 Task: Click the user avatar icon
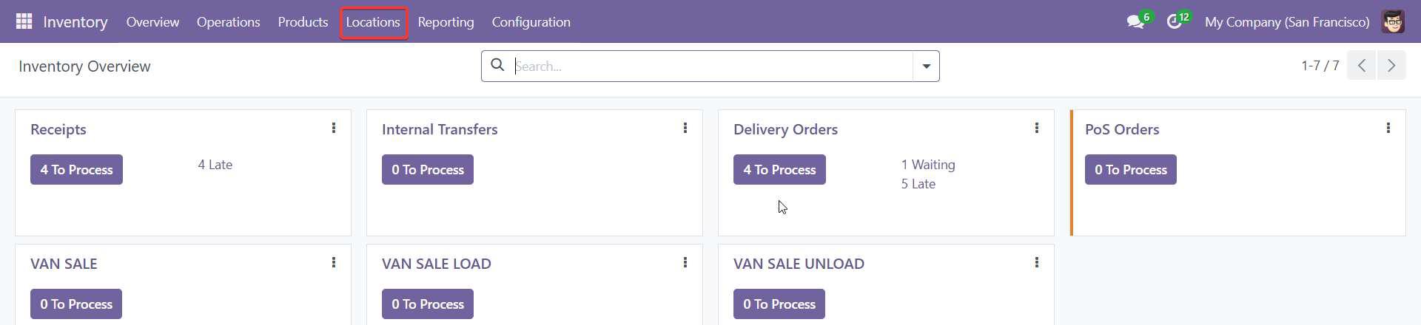click(1394, 21)
